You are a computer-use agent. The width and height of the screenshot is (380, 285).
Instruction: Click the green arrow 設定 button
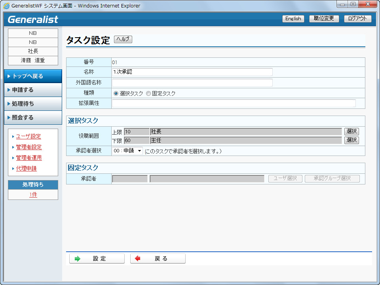point(97,258)
